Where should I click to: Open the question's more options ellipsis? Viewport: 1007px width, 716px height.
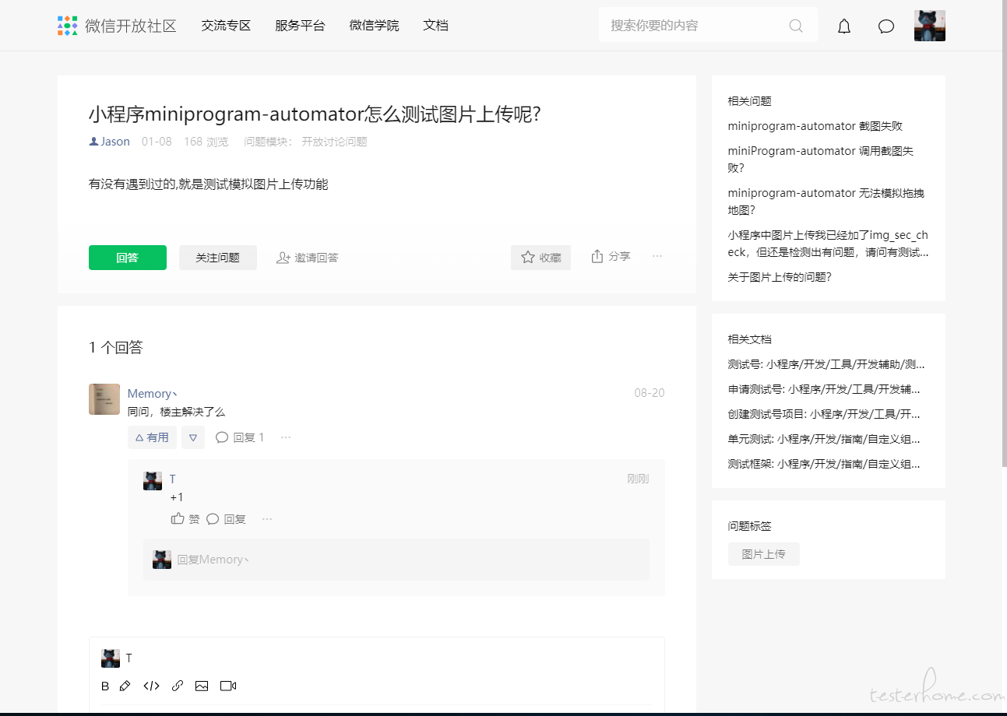tap(657, 256)
